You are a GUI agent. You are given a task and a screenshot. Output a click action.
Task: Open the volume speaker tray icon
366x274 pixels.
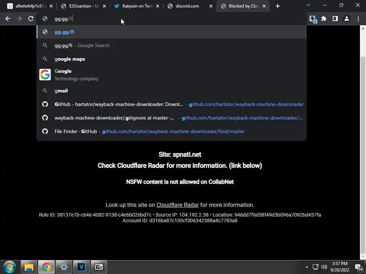tap(324, 267)
